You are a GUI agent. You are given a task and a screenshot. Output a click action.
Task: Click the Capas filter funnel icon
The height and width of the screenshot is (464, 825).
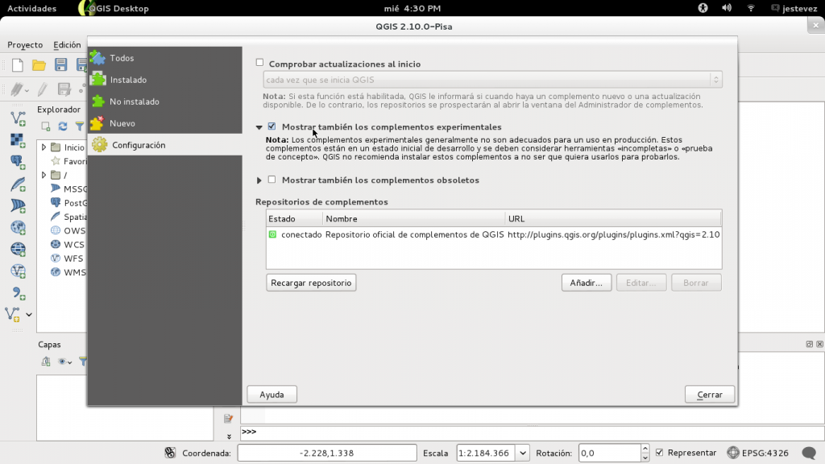[83, 362]
